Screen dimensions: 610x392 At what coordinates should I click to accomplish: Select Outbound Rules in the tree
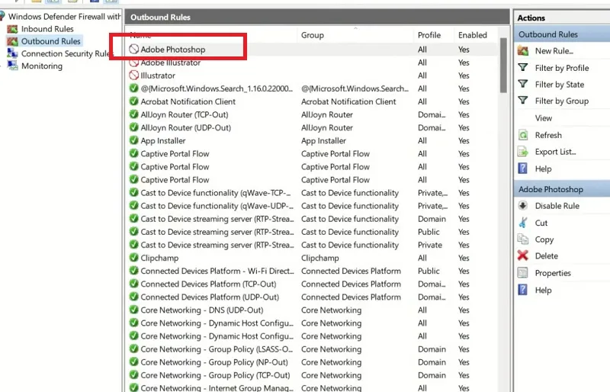pyautogui.click(x=50, y=41)
